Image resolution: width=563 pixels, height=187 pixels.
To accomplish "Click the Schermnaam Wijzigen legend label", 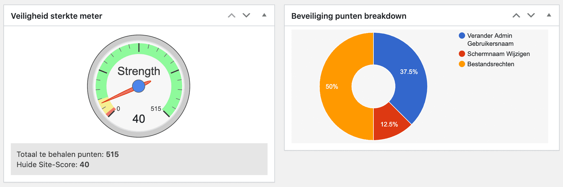I will pyautogui.click(x=498, y=54).
